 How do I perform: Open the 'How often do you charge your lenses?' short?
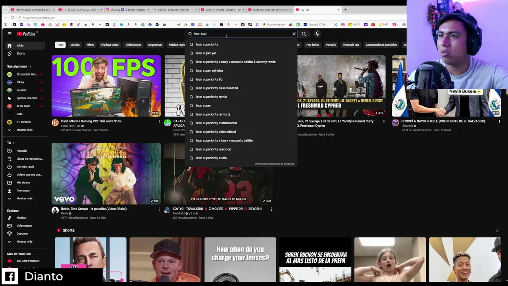click(x=240, y=260)
